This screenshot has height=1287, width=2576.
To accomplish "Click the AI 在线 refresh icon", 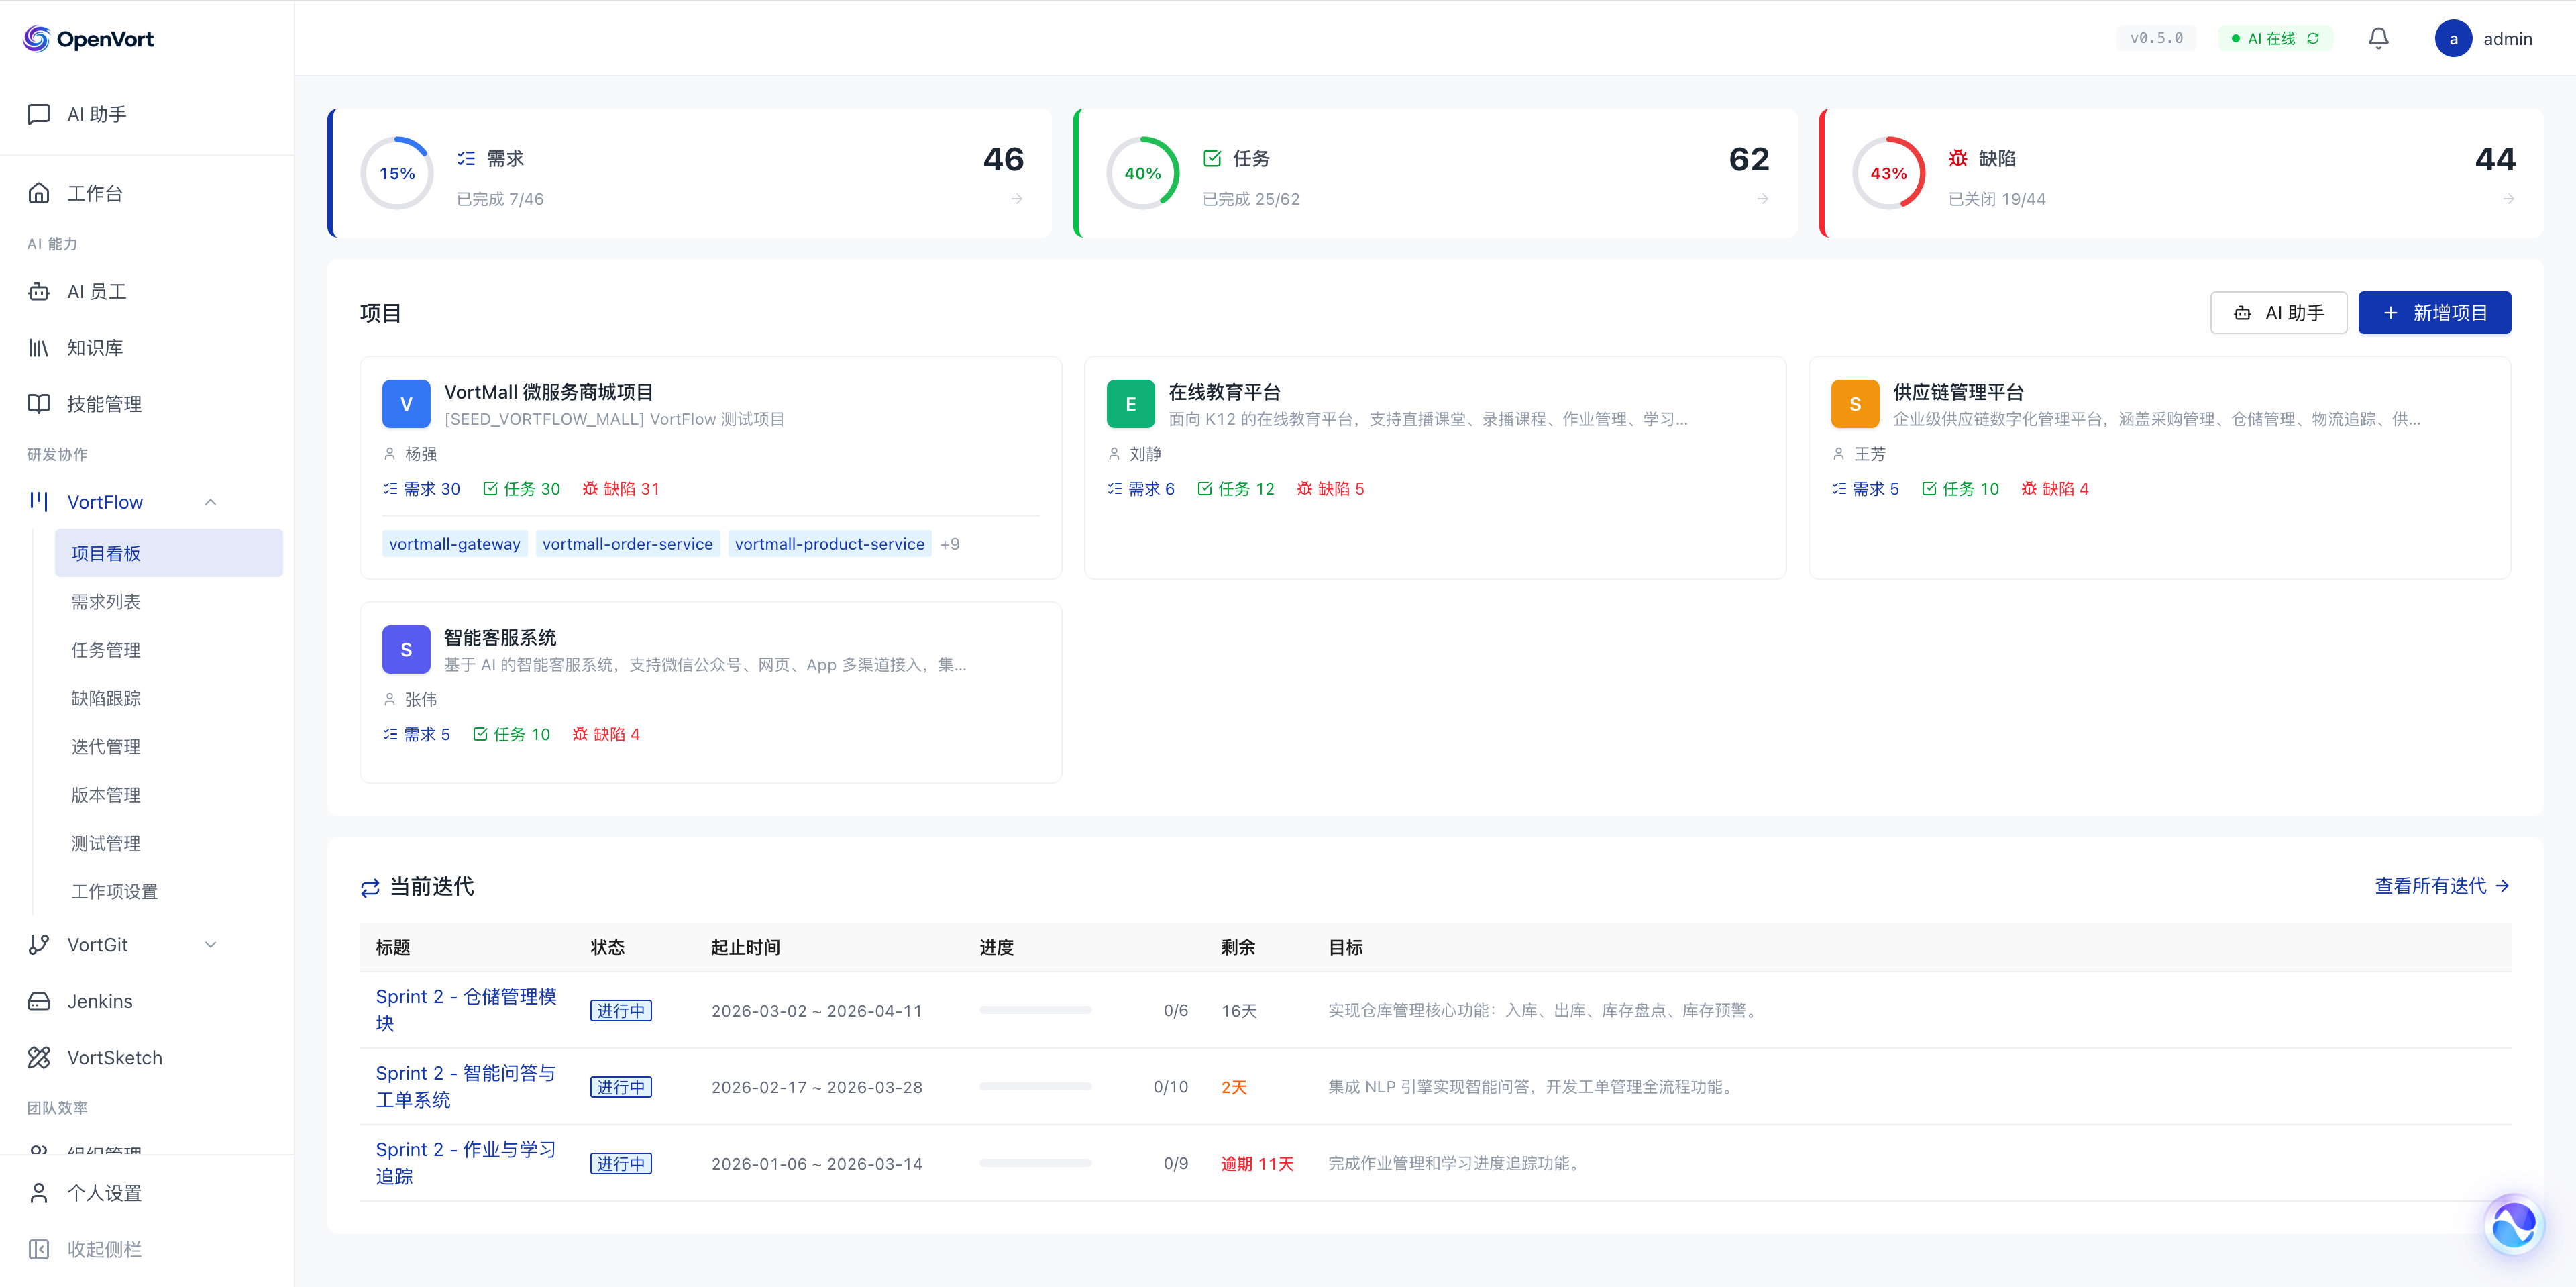I will pos(2313,38).
